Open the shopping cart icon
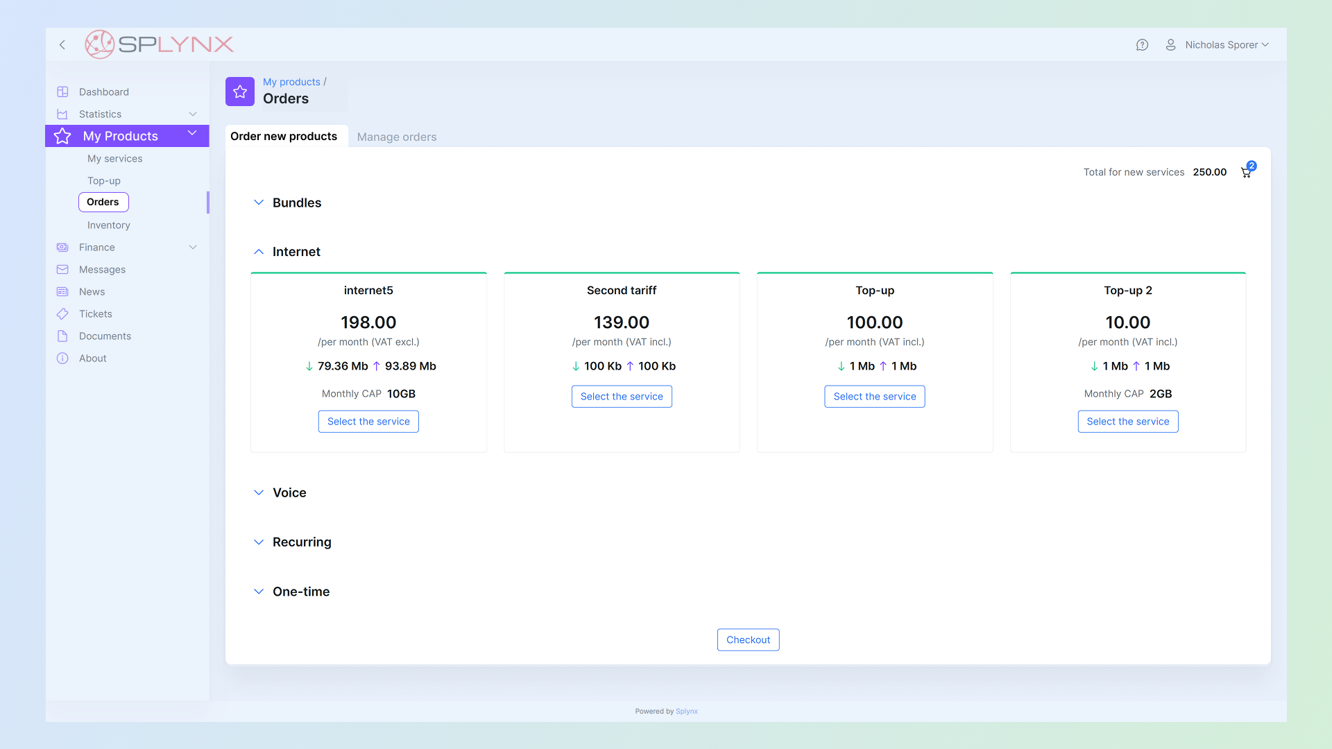This screenshot has width=1332, height=749. [x=1247, y=172]
